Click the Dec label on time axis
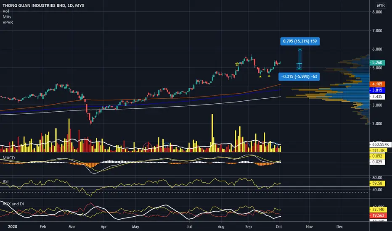 [x=339, y=226]
